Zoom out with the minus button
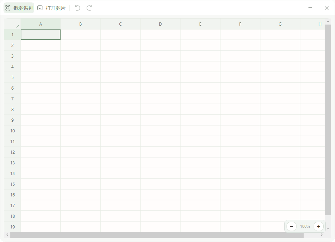 292,226
